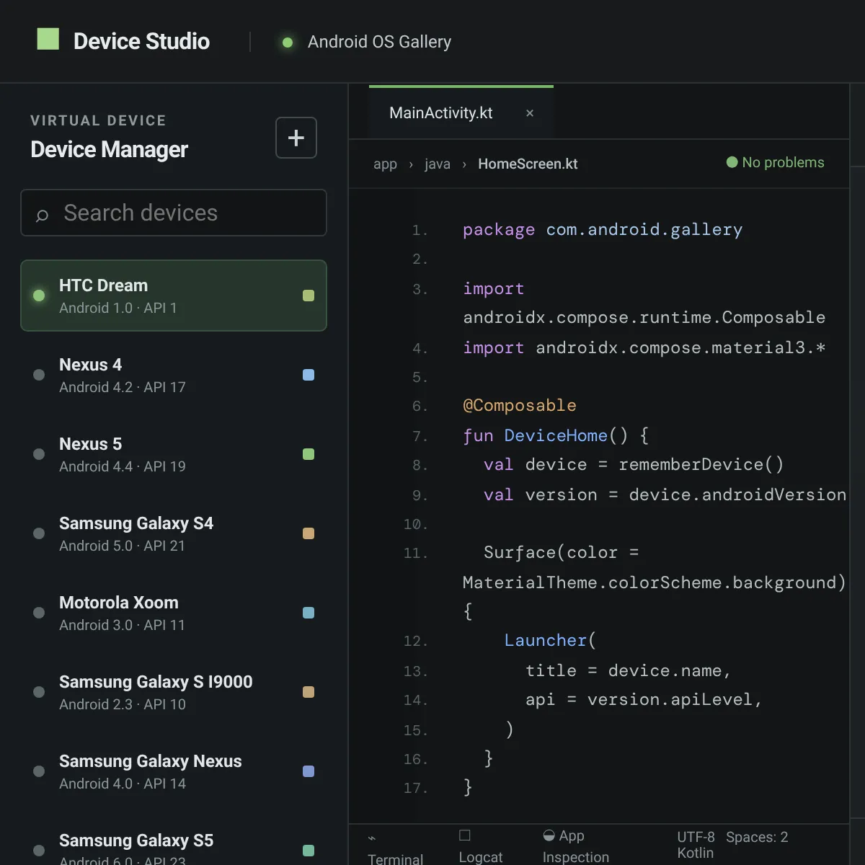The height and width of the screenshot is (865, 865).
Task: Click the Search devices input field
Action: coord(174,213)
